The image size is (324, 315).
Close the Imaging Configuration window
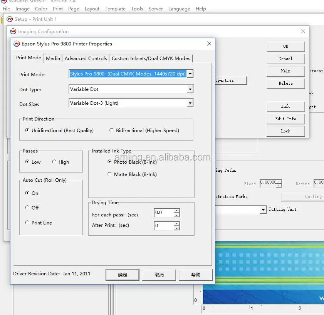point(303,32)
